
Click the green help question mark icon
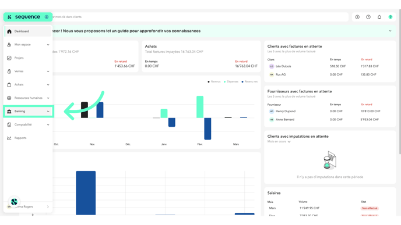coord(391,17)
